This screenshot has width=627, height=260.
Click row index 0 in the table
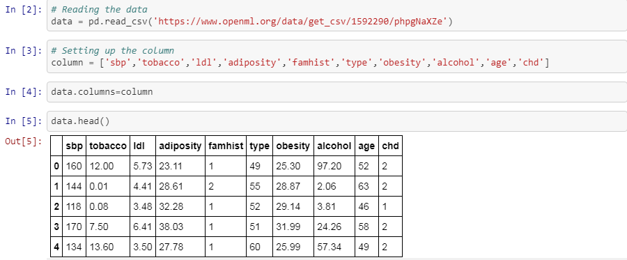(56, 166)
